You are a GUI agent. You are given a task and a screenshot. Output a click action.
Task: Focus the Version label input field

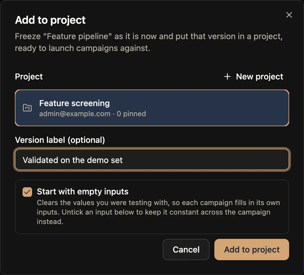coord(152,160)
